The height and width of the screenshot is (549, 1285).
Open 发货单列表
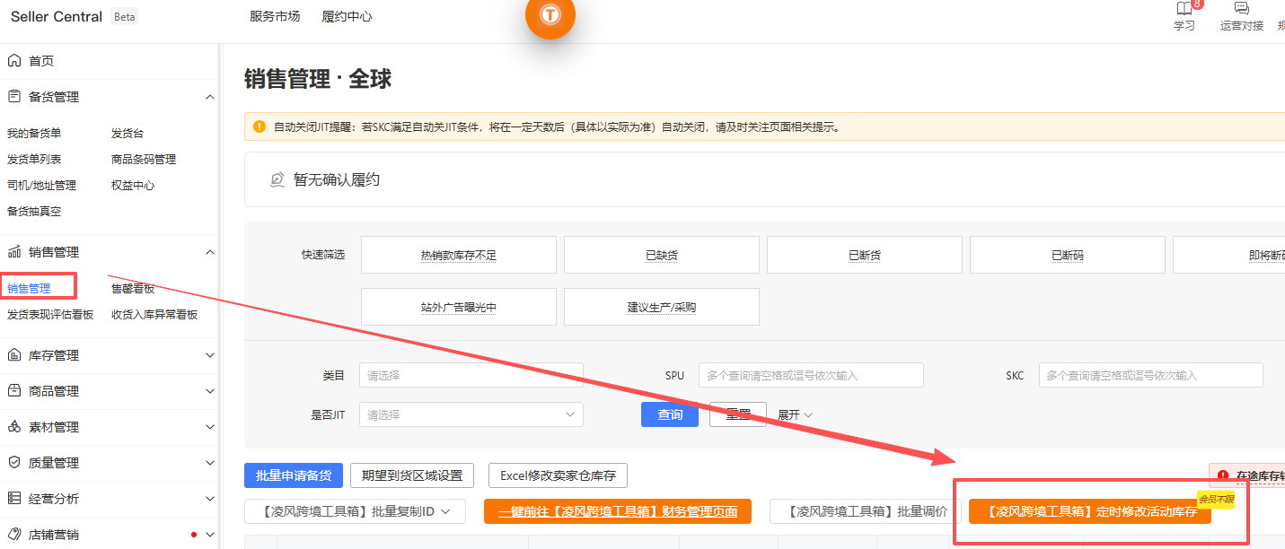(x=34, y=159)
